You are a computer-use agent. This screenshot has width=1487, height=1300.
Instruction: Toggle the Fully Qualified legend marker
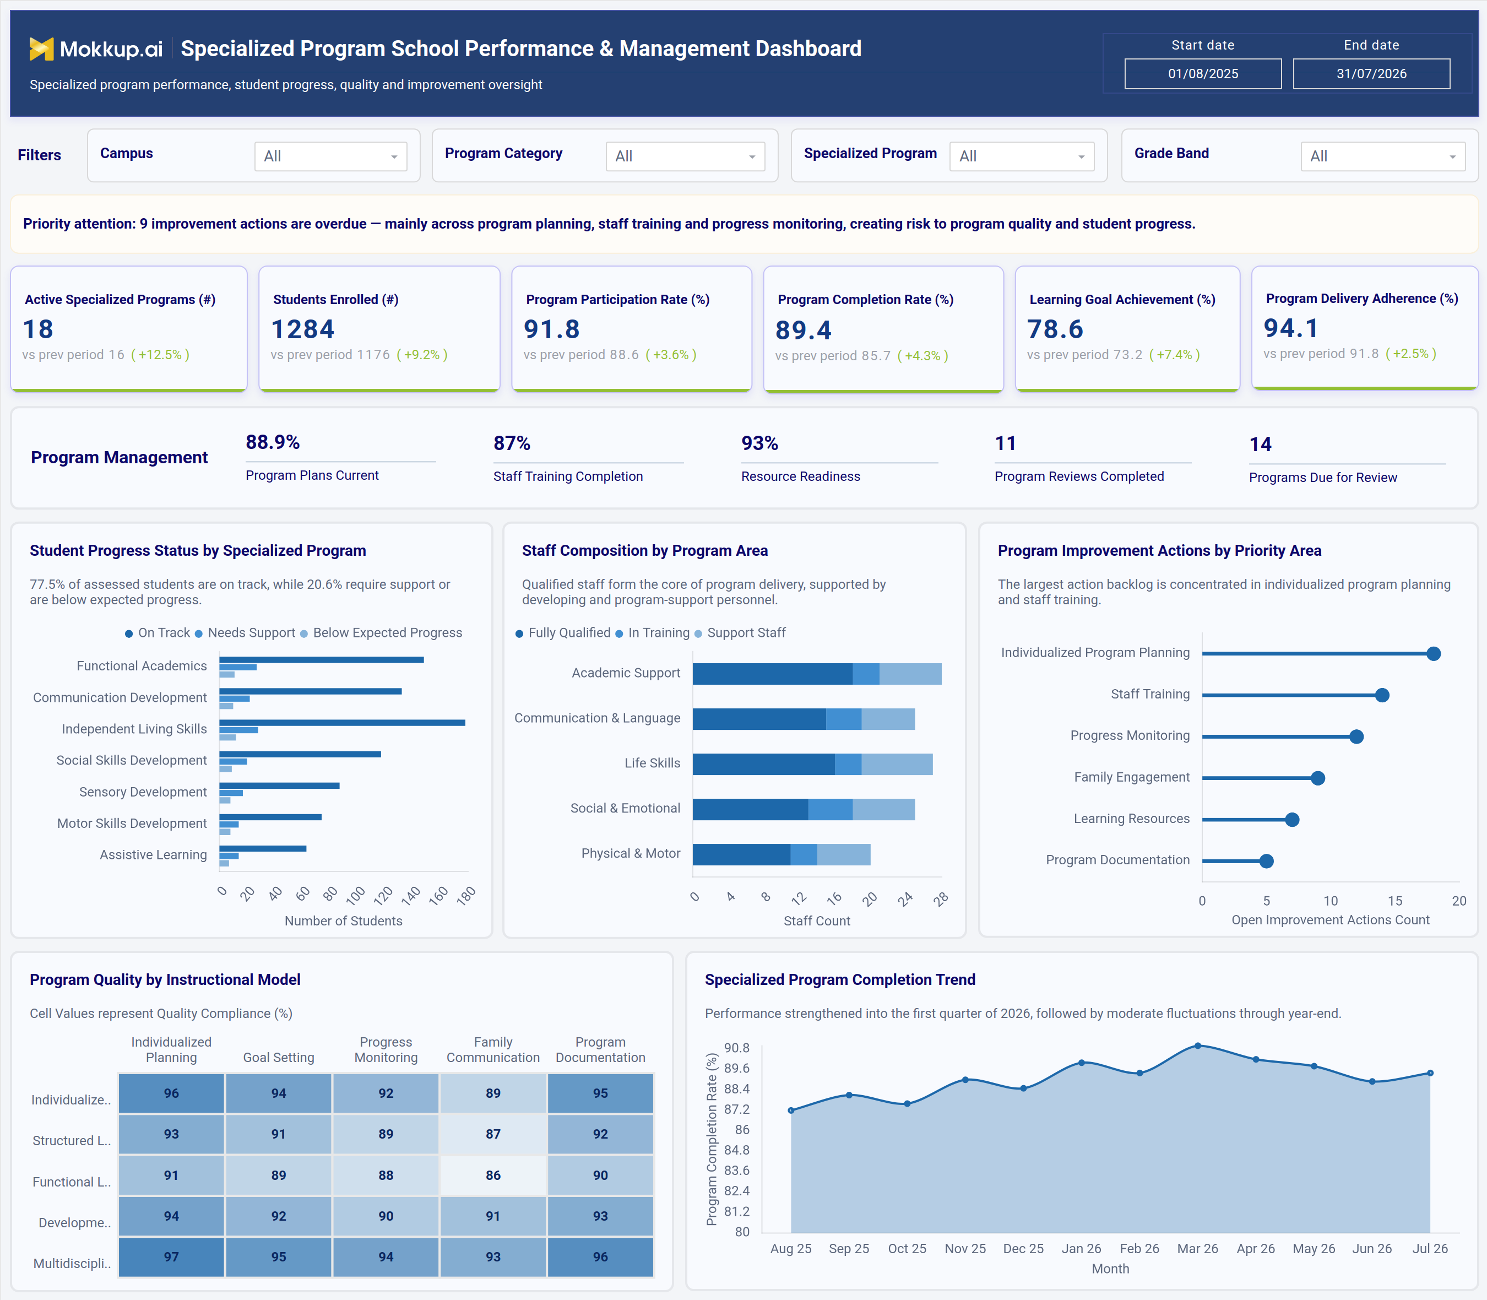click(519, 633)
